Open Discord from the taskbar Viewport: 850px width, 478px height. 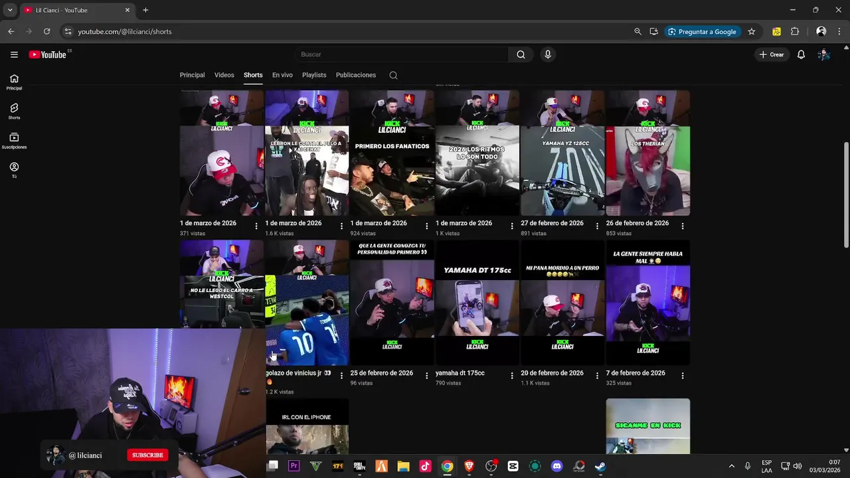click(x=557, y=466)
